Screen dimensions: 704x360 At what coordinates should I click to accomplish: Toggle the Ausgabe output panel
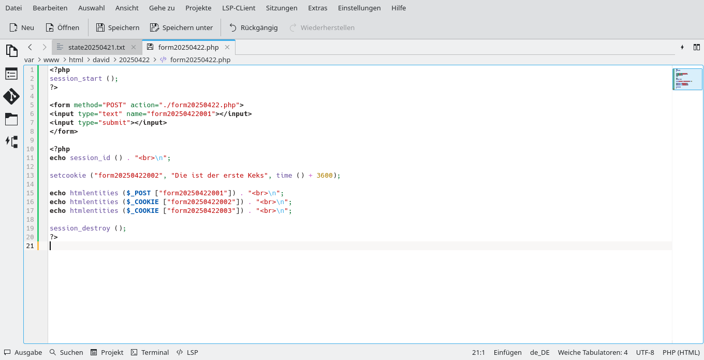click(x=23, y=352)
